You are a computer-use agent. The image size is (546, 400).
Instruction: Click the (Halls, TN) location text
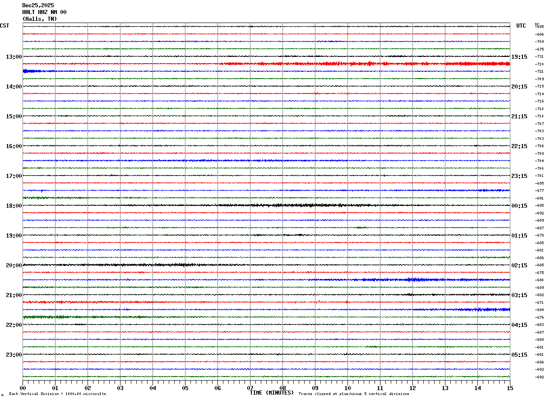tap(40, 19)
